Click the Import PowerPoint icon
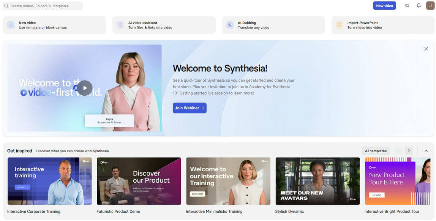The width and height of the screenshot is (436, 221). tap(340, 25)
